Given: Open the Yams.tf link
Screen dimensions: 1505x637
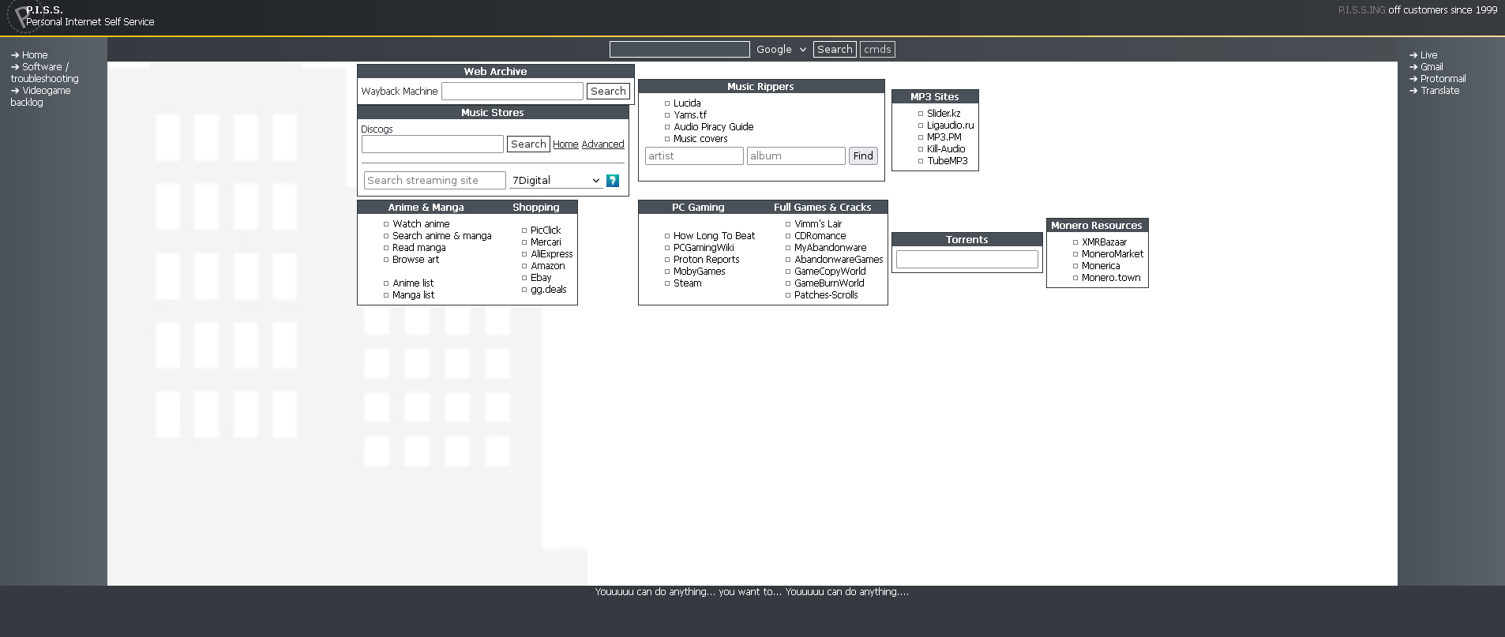Looking at the screenshot, I should (690, 115).
